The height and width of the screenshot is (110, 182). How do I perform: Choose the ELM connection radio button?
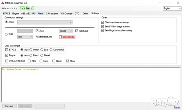point(6,34)
